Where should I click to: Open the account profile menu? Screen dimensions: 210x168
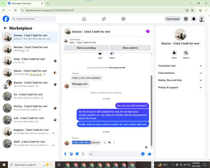coord(202,19)
